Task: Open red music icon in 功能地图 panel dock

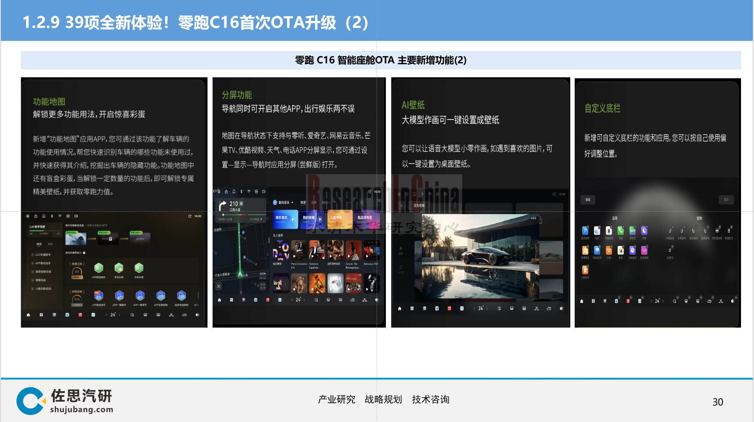Action: [80, 315]
